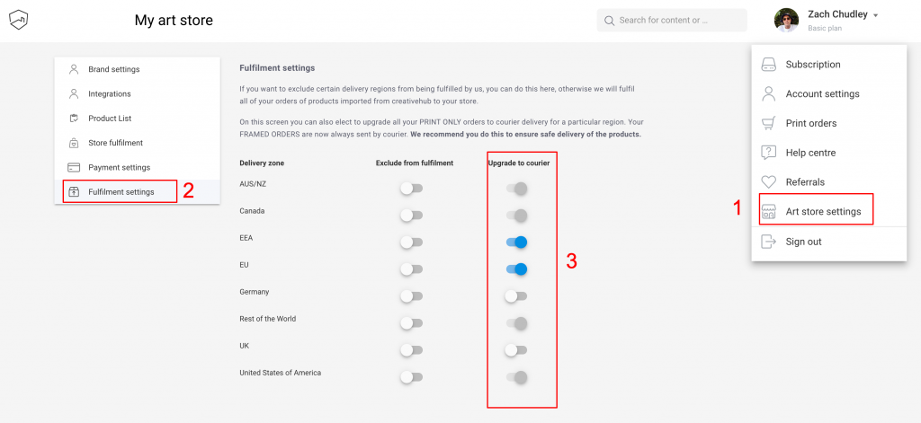Click the Subscription icon in user menu
921x423 pixels.
[769, 65]
